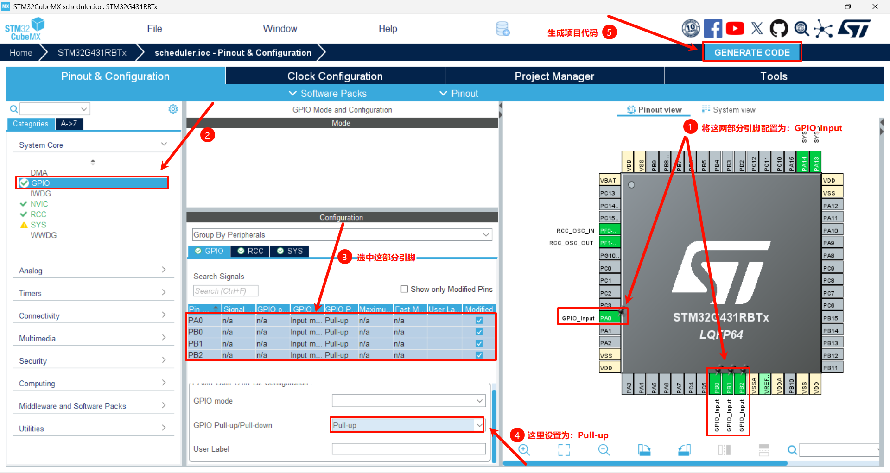Open the peripheral search dropdown

coord(84,109)
